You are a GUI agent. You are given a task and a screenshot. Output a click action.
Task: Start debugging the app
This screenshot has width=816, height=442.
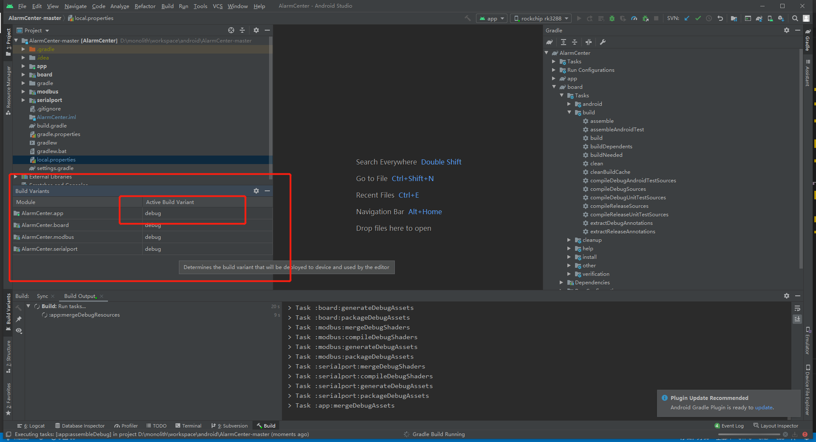612,18
